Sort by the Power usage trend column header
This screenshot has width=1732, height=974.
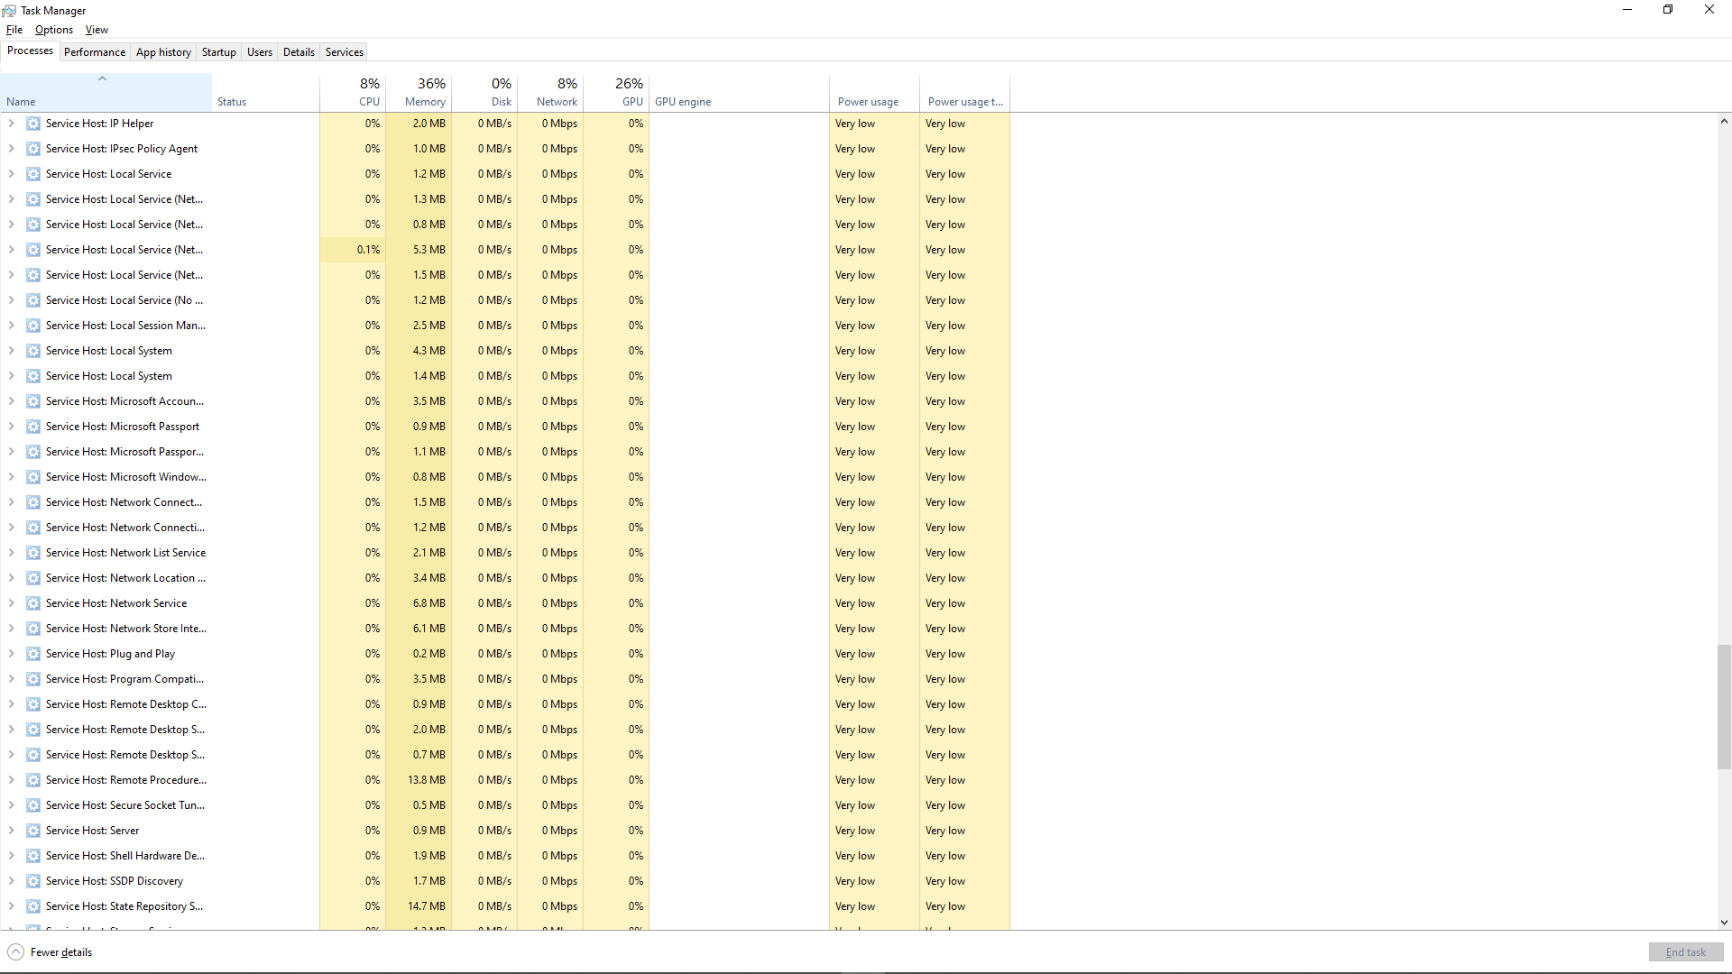point(964,92)
